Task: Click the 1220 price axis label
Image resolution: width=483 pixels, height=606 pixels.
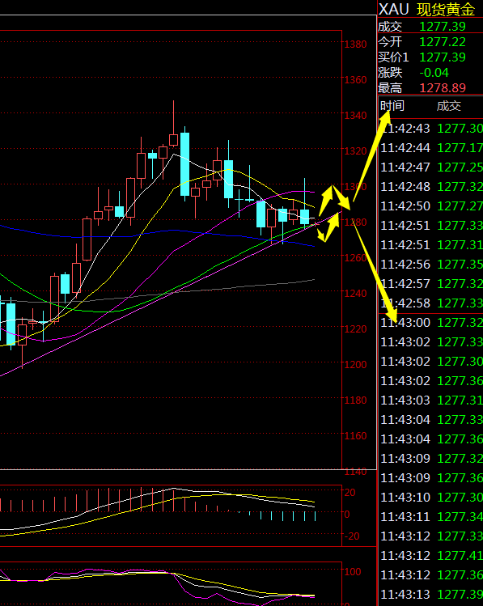Action: pyautogui.click(x=355, y=329)
